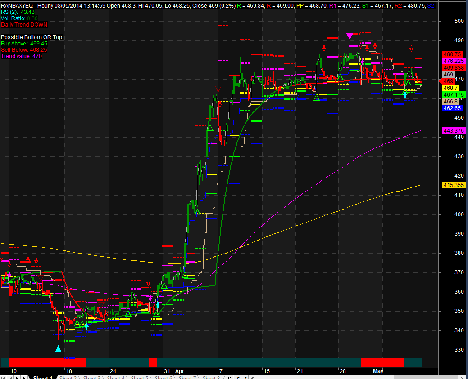This screenshot has height=379, width=468.
Task: Click the hollow red down triangle above April 7
Action: [x=218, y=89]
